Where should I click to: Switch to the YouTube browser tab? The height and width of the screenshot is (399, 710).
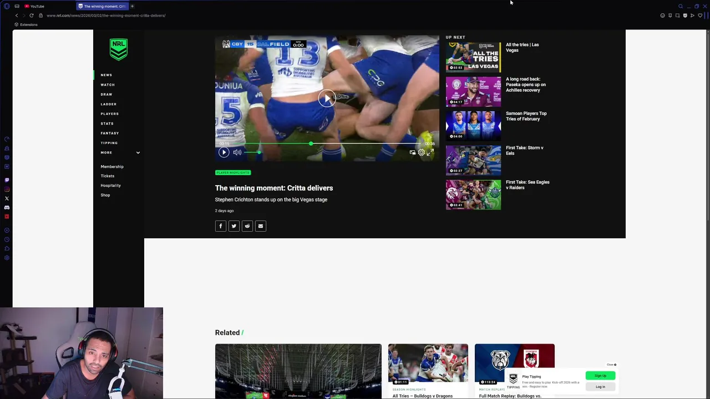(x=34, y=6)
